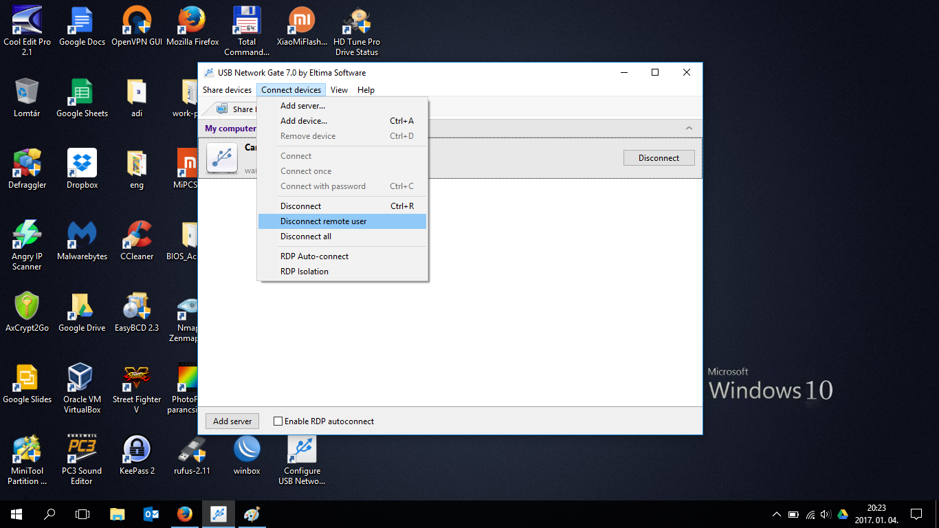The width and height of the screenshot is (939, 528).
Task: Choose Add server... from menu
Action: (302, 106)
